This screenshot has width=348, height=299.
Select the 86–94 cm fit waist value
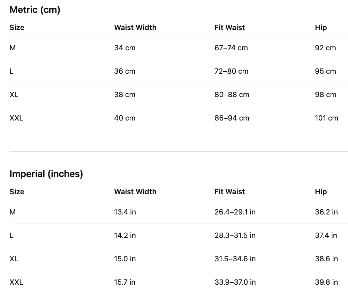[x=232, y=118]
